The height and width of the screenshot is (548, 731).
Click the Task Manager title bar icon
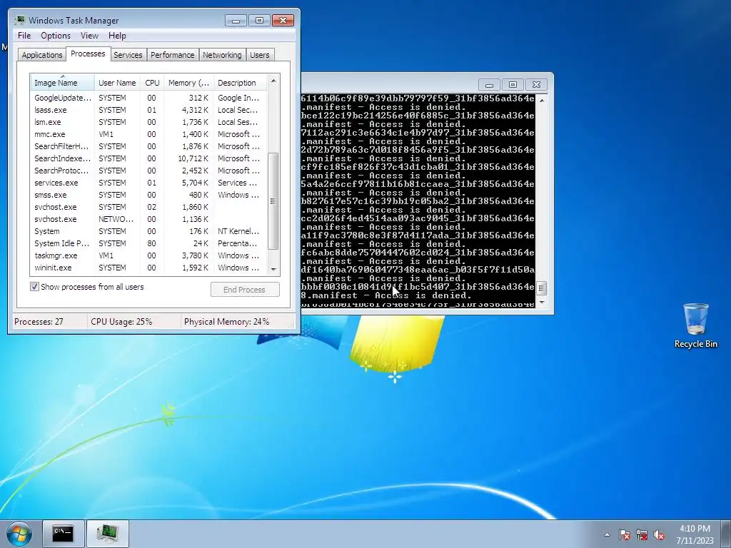click(19, 20)
